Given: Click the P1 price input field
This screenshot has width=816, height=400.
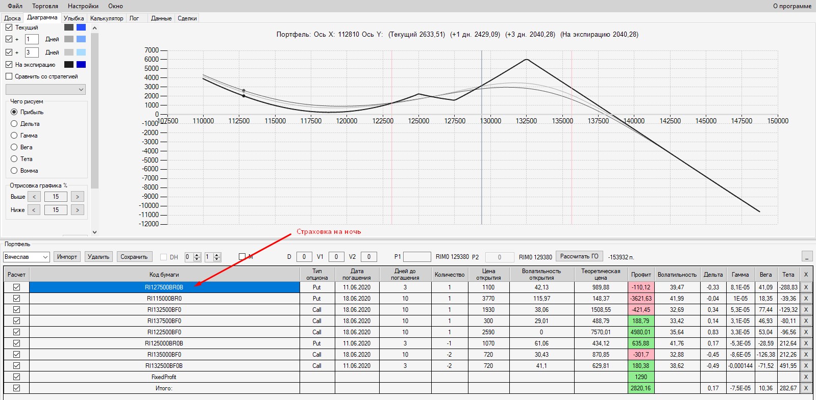Looking at the screenshot, I should pos(417,257).
